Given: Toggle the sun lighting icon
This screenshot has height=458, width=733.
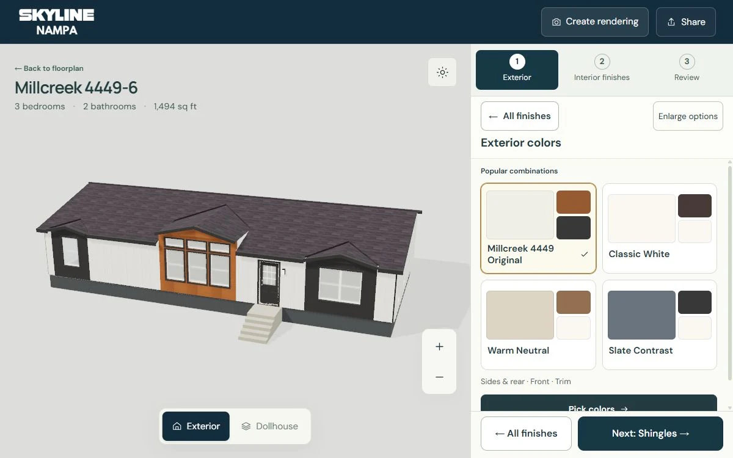Looking at the screenshot, I should coord(442,72).
